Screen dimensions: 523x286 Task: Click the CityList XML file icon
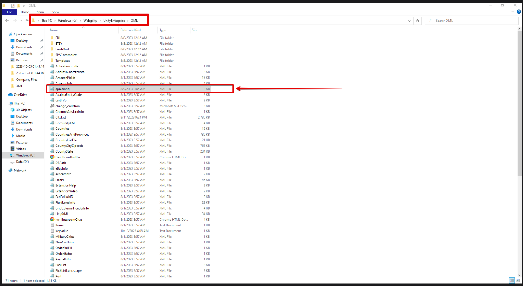click(52, 117)
